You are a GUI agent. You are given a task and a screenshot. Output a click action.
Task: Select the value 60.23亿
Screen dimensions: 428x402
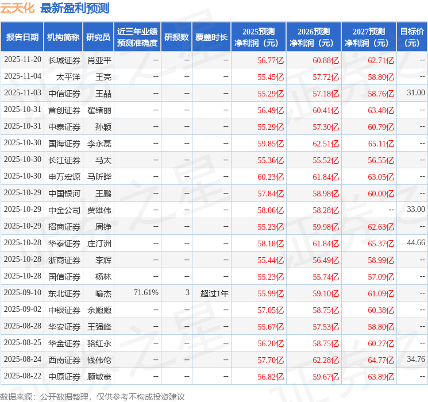tap(271, 176)
